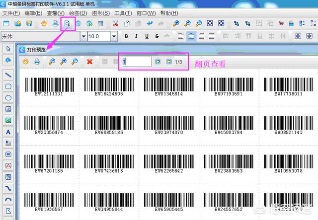Select the green landscape image tool
Screen dimensions: 318x220
(8, 121)
